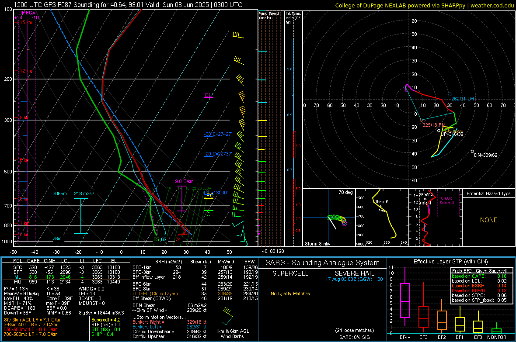Screen dimensions: 516x342
Task: Click the sounding title with the valid time
Action: tap(128, 5)
